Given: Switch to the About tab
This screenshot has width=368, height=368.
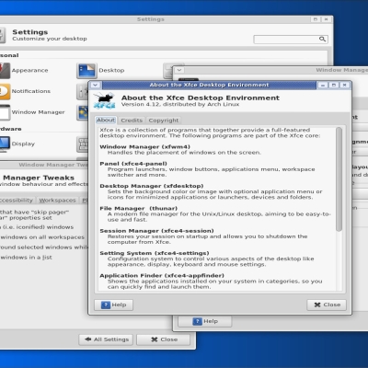Looking at the screenshot, I should [106, 120].
